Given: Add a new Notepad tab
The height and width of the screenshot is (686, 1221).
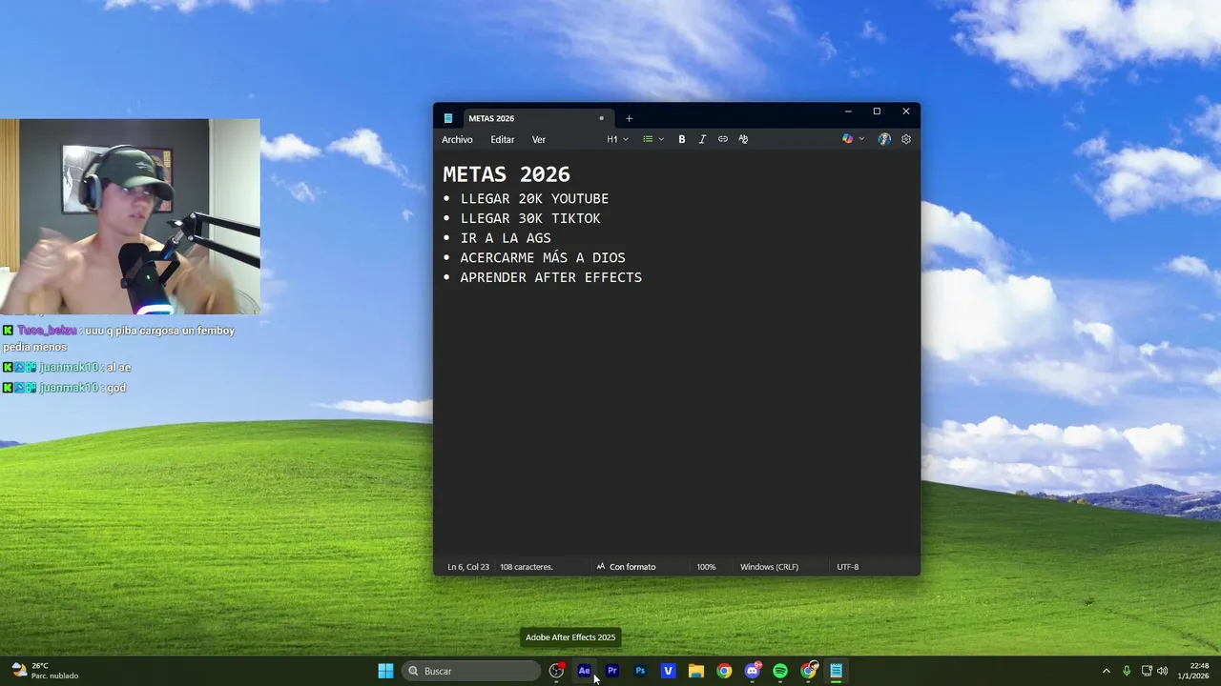Looking at the screenshot, I should (629, 118).
